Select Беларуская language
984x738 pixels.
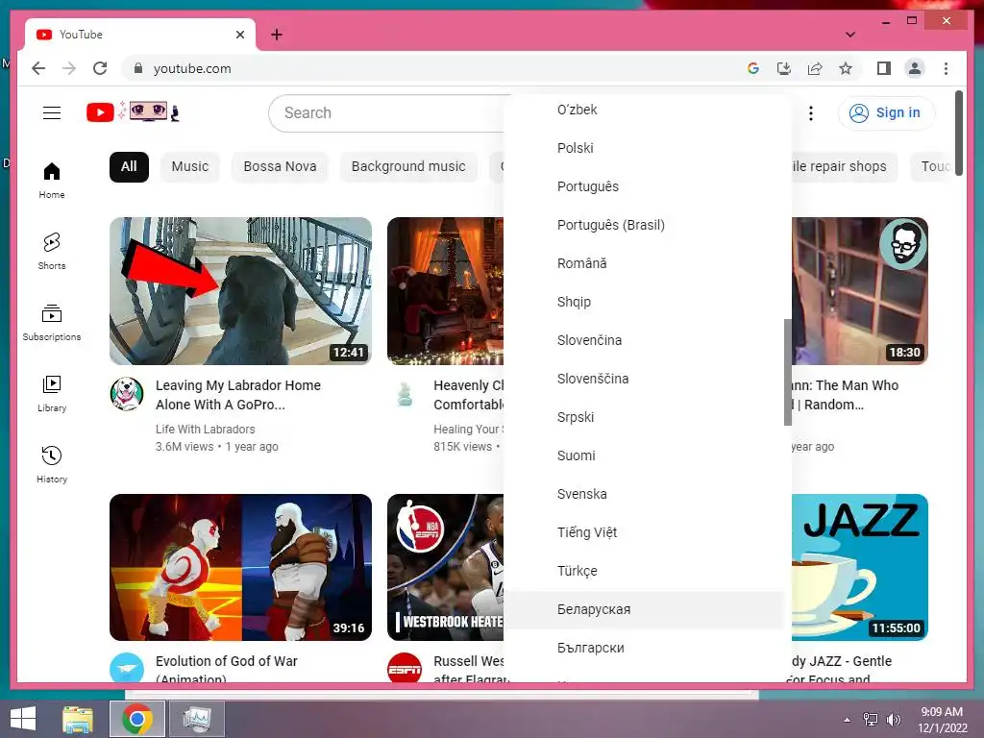click(644, 609)
